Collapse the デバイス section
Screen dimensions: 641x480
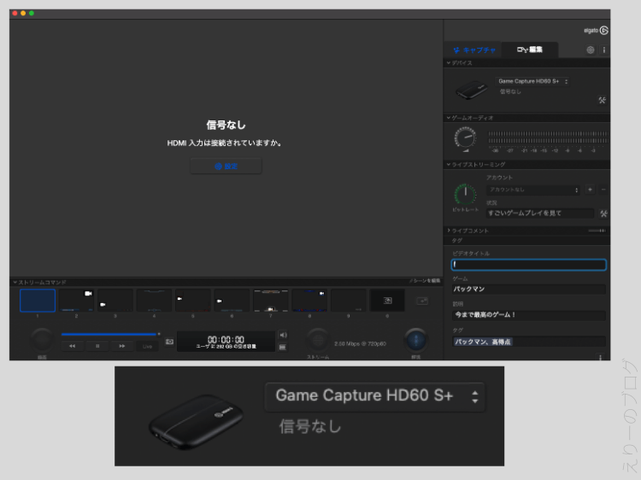[449, 63]
